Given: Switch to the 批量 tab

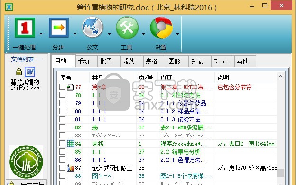Looking at the screenshot, I should point(109,61).
